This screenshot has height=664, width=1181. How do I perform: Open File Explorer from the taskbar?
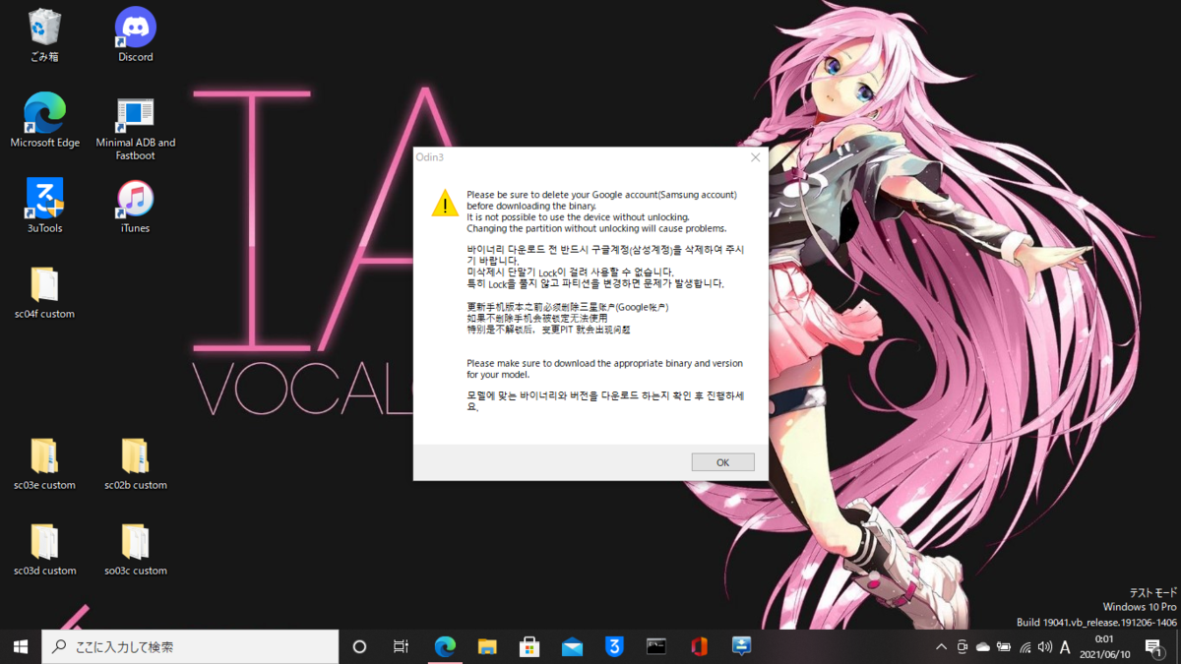coord(487,646)
